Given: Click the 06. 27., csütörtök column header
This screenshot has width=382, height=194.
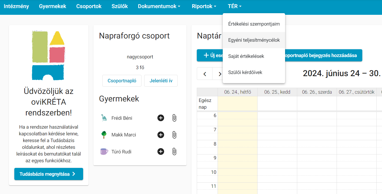Looking at the screenshot, I should tap(357, 92).
